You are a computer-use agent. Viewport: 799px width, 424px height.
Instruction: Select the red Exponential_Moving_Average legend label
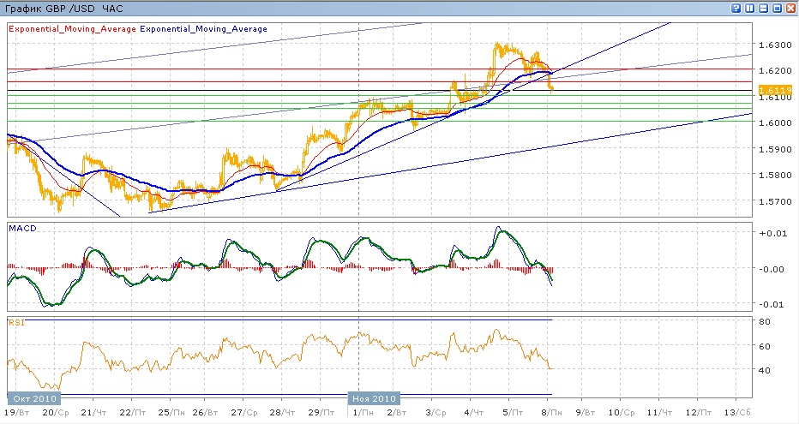point(72,29)
